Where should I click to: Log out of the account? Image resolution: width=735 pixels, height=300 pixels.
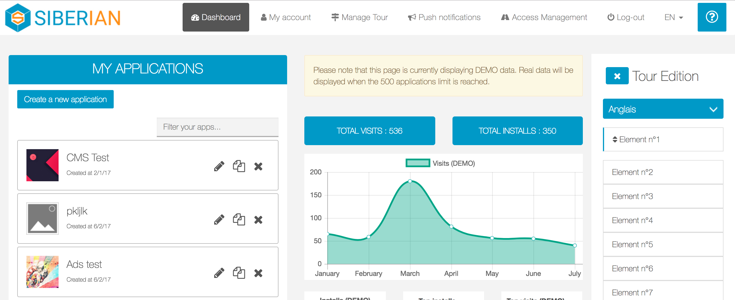tap(626, 17)
